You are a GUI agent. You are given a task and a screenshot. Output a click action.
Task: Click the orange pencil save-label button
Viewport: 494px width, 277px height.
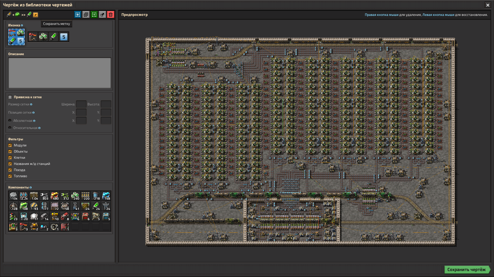[36, 15]
